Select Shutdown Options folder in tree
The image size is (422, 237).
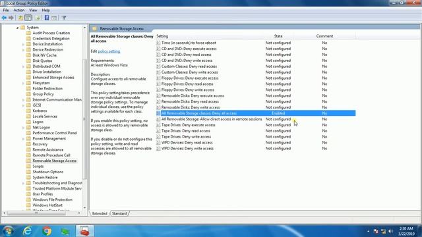(x=48, y=172)
